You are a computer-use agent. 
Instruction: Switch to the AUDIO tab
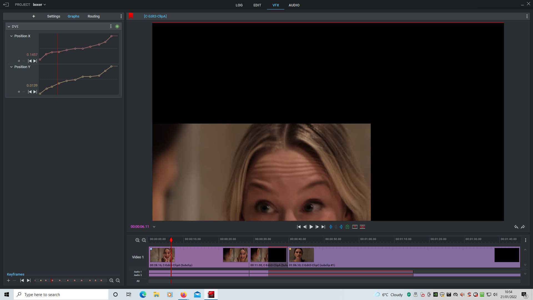(294, 5)
